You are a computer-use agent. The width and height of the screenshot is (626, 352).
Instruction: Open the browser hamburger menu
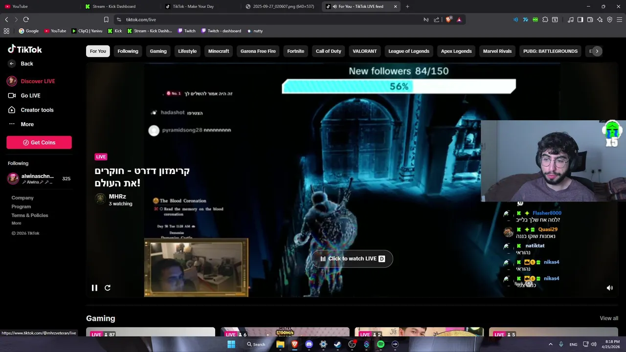point(620,20)
